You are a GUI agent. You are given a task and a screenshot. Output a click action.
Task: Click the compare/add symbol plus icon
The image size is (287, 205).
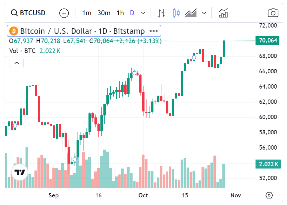(x=64, y=13)
